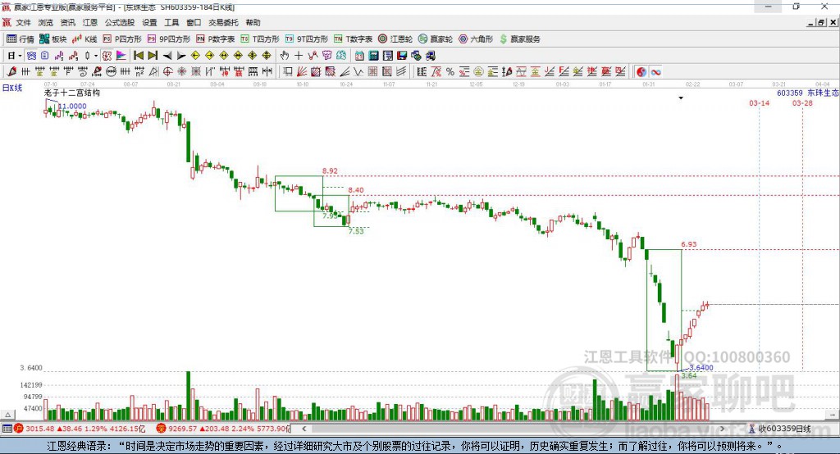Image resolution: width=840 pixels, height=454 pixels.
Task: Click the 东珠生态 stock name label
Action: point(823,93)
